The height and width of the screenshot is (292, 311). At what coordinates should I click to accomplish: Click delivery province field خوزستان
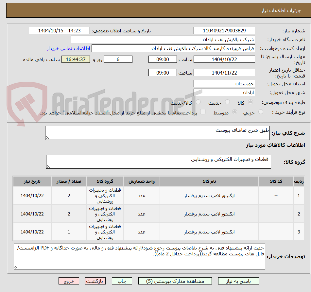(x=224, y=84)
